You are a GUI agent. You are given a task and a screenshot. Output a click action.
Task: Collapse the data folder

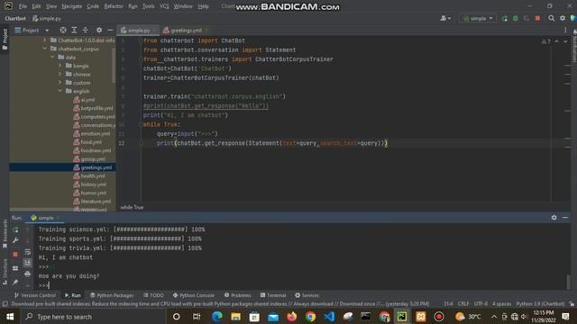pos(52,57)
